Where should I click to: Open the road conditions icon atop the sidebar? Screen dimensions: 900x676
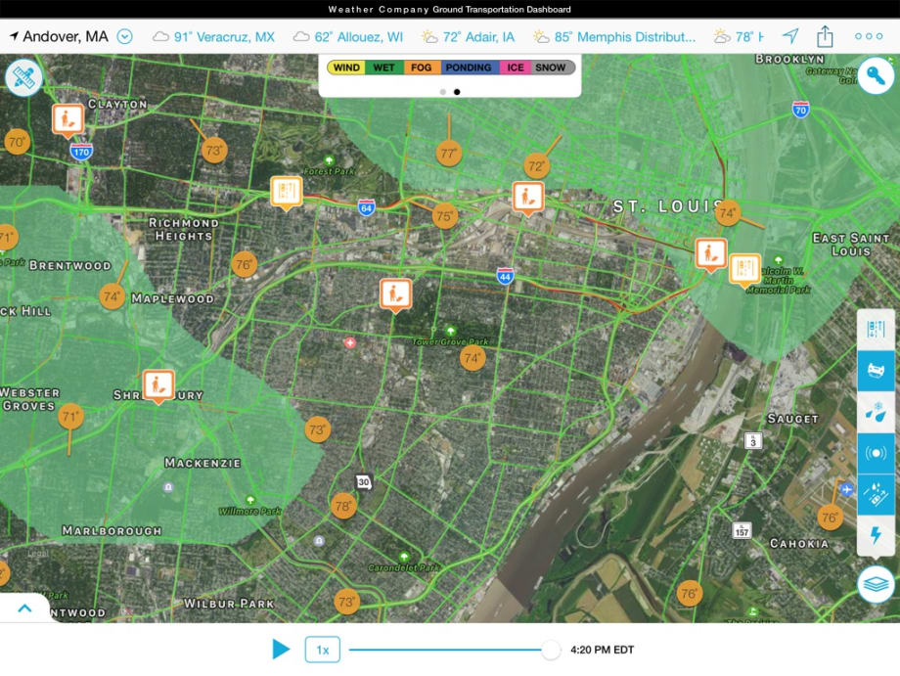coord(877,329)
